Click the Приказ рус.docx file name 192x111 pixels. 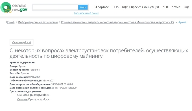click(x=39, y=95)
